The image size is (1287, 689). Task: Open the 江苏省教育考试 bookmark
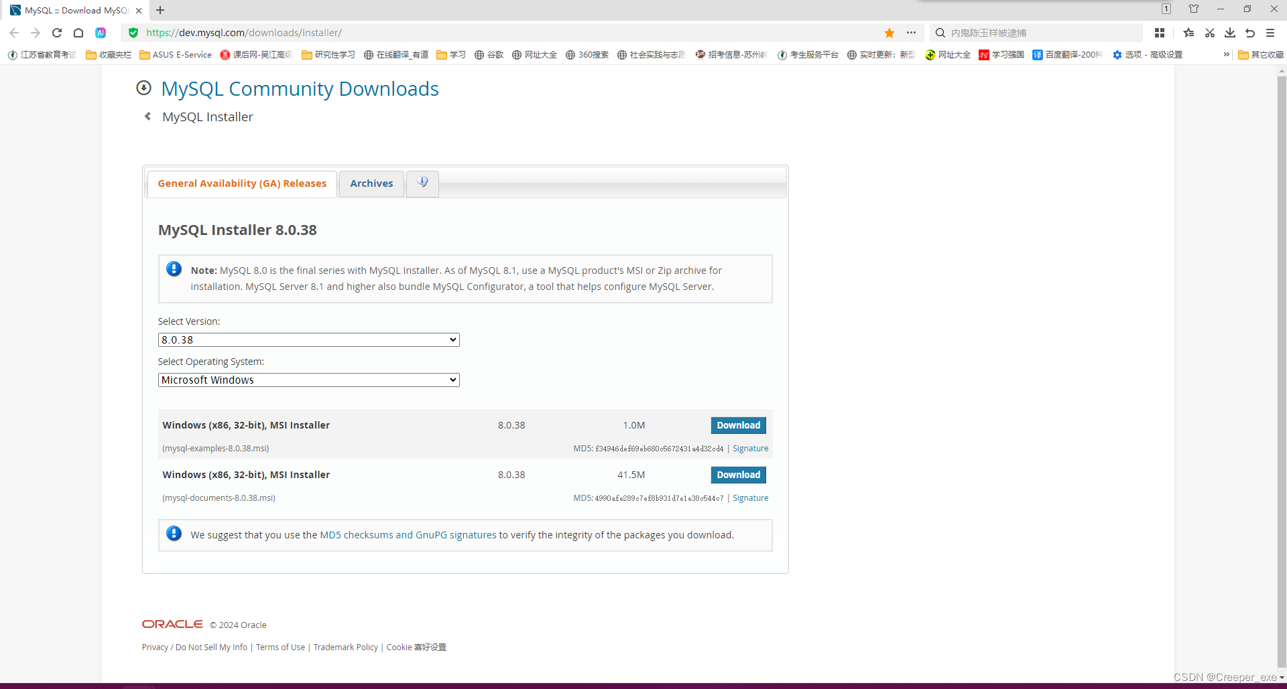pyautogui.click(x=42, y=55)
